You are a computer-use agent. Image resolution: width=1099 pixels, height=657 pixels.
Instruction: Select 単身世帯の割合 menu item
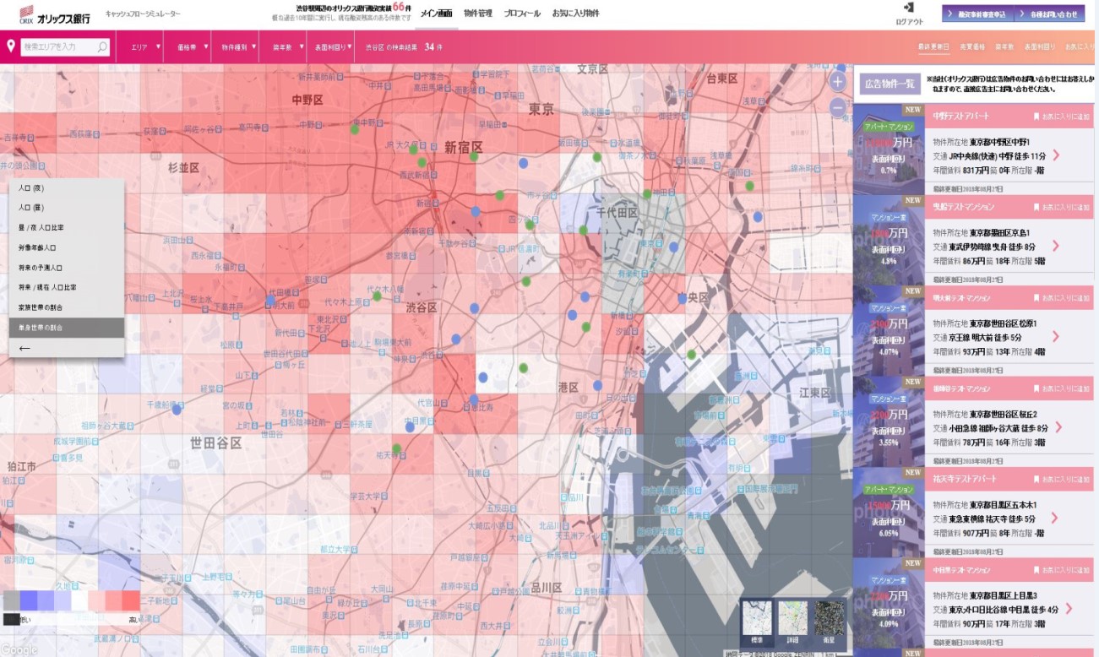click(x=67, y=328)
